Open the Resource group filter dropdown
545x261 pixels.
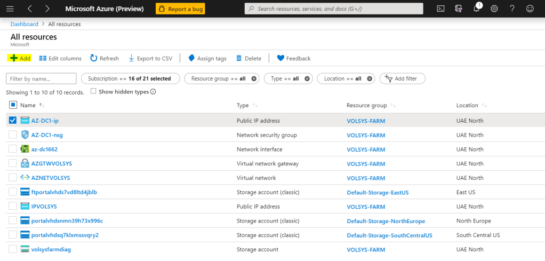coord(218,78)
